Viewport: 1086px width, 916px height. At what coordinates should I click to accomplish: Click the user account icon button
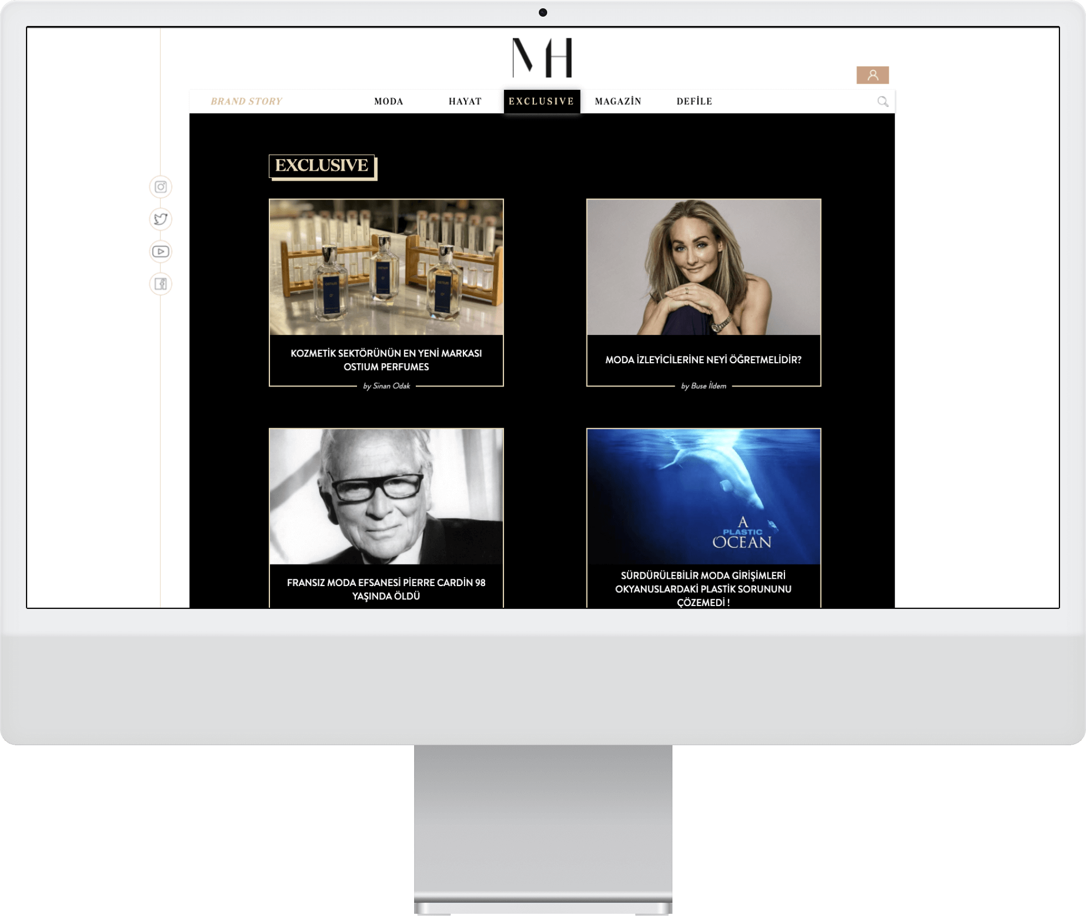click(x=873, y=75)
